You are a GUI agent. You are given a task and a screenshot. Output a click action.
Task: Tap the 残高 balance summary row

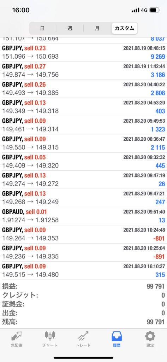[x=83, y=322]
